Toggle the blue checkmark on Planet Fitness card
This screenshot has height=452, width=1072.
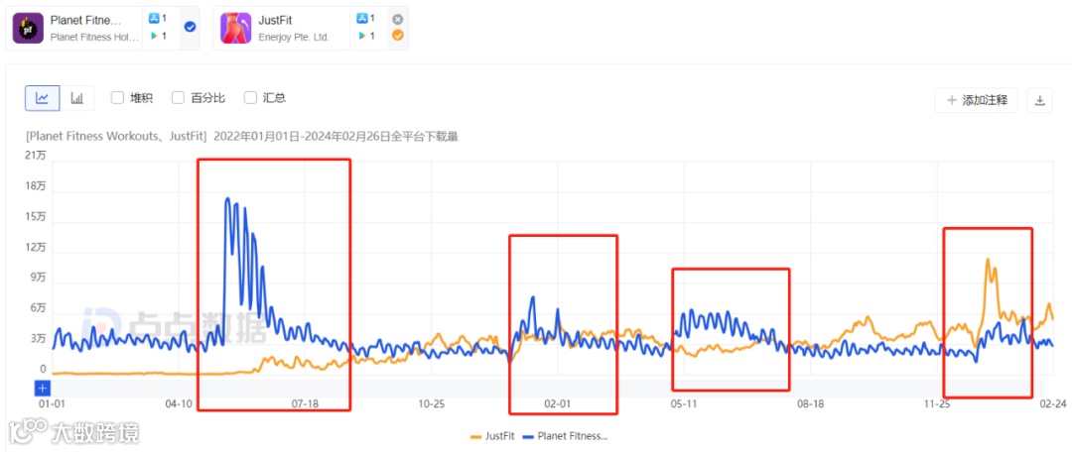[x=190, y=28]
